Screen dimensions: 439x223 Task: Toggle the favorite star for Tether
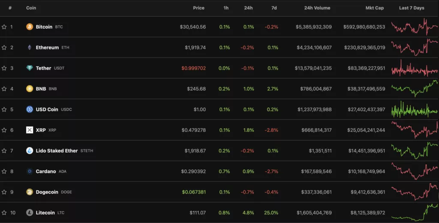tap(4, 68)
